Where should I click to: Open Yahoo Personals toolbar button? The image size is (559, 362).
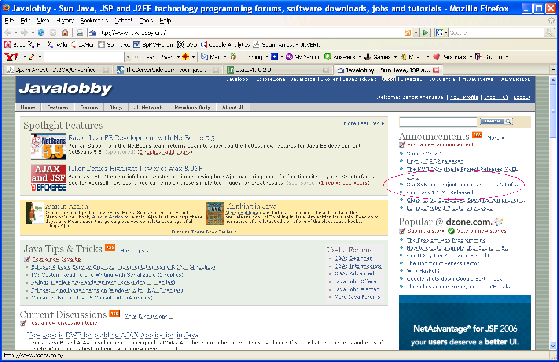click(x=449, y=57)
